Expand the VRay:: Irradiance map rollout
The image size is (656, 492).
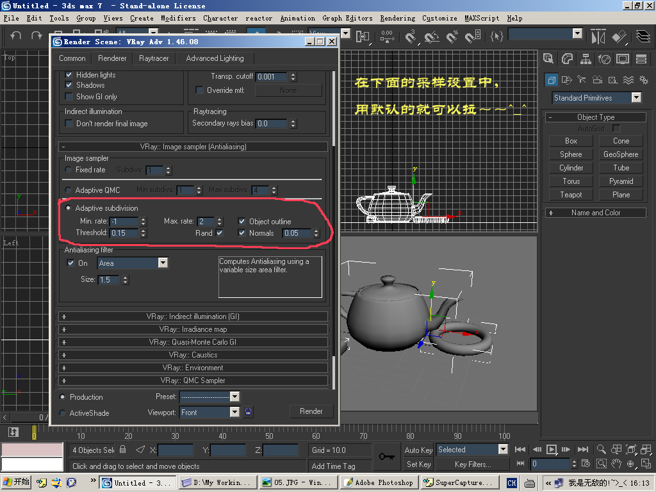(x=193, y=329)
